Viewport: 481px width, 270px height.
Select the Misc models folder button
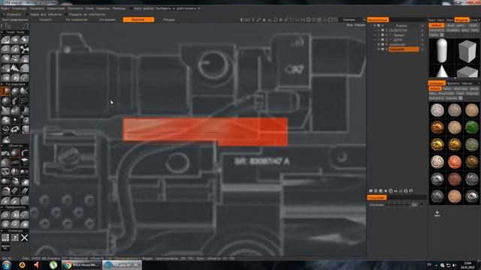pos(465,30)
